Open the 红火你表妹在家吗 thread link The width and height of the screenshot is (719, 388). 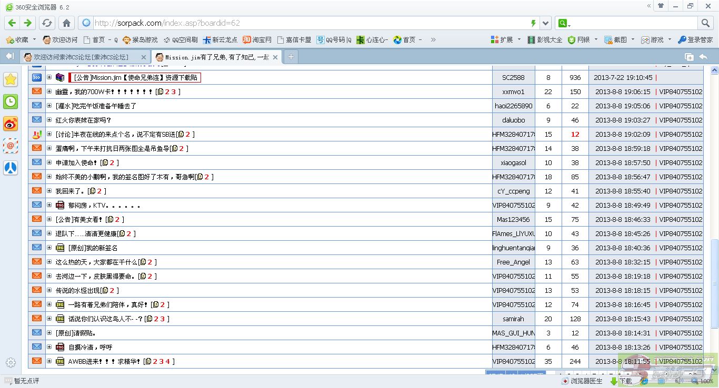(x=83, y=120)
